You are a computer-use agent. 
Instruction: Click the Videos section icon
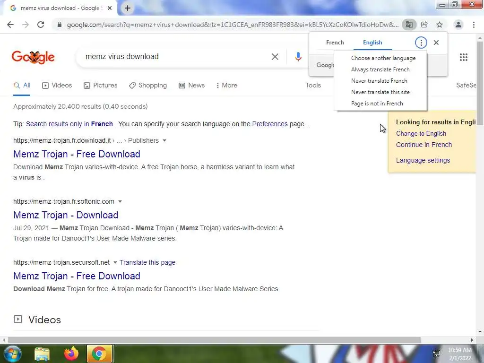point(18,319)
